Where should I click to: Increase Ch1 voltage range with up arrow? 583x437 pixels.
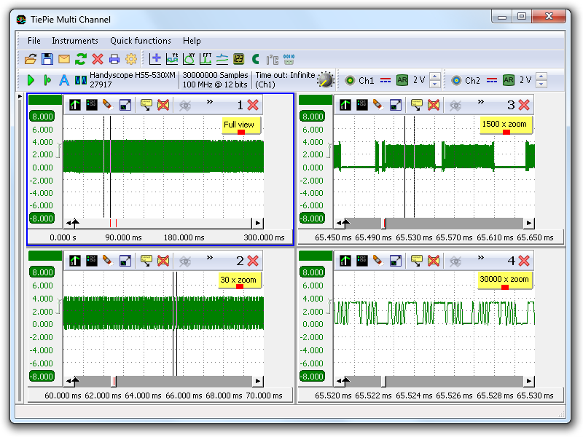(x=435, y=76)
